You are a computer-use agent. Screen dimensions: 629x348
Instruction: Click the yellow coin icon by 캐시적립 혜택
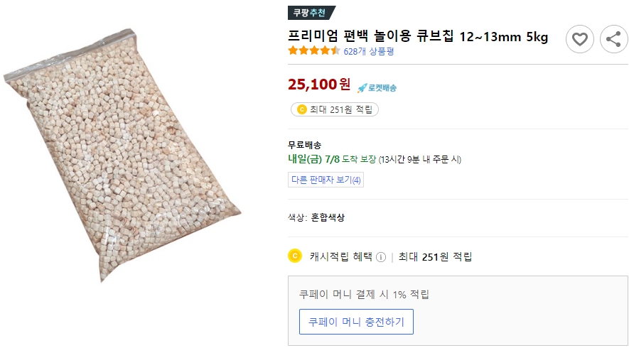295,256
